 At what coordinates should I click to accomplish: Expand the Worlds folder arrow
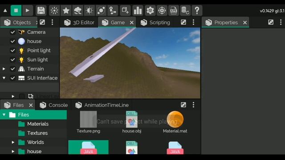13,142
